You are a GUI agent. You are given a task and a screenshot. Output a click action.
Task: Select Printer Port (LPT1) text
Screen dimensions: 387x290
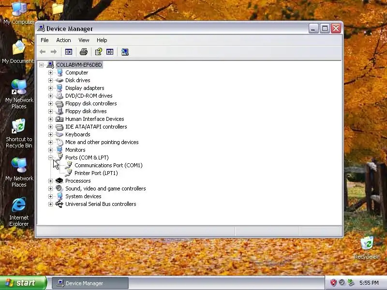pyautogui.click(x=96, y=173)
